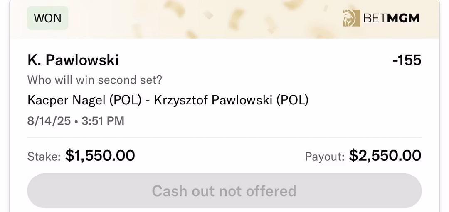This screenshot has height=212, width=449.
Task: Tap the $2,550.00 payout amount
Action: pos(385,156)
